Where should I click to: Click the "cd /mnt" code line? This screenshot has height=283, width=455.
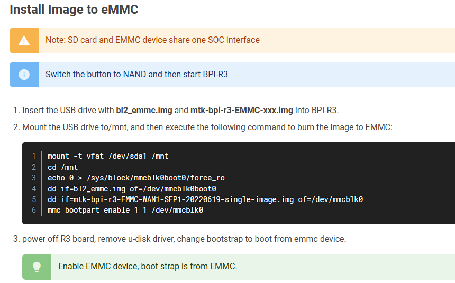[x=63, y=167]
